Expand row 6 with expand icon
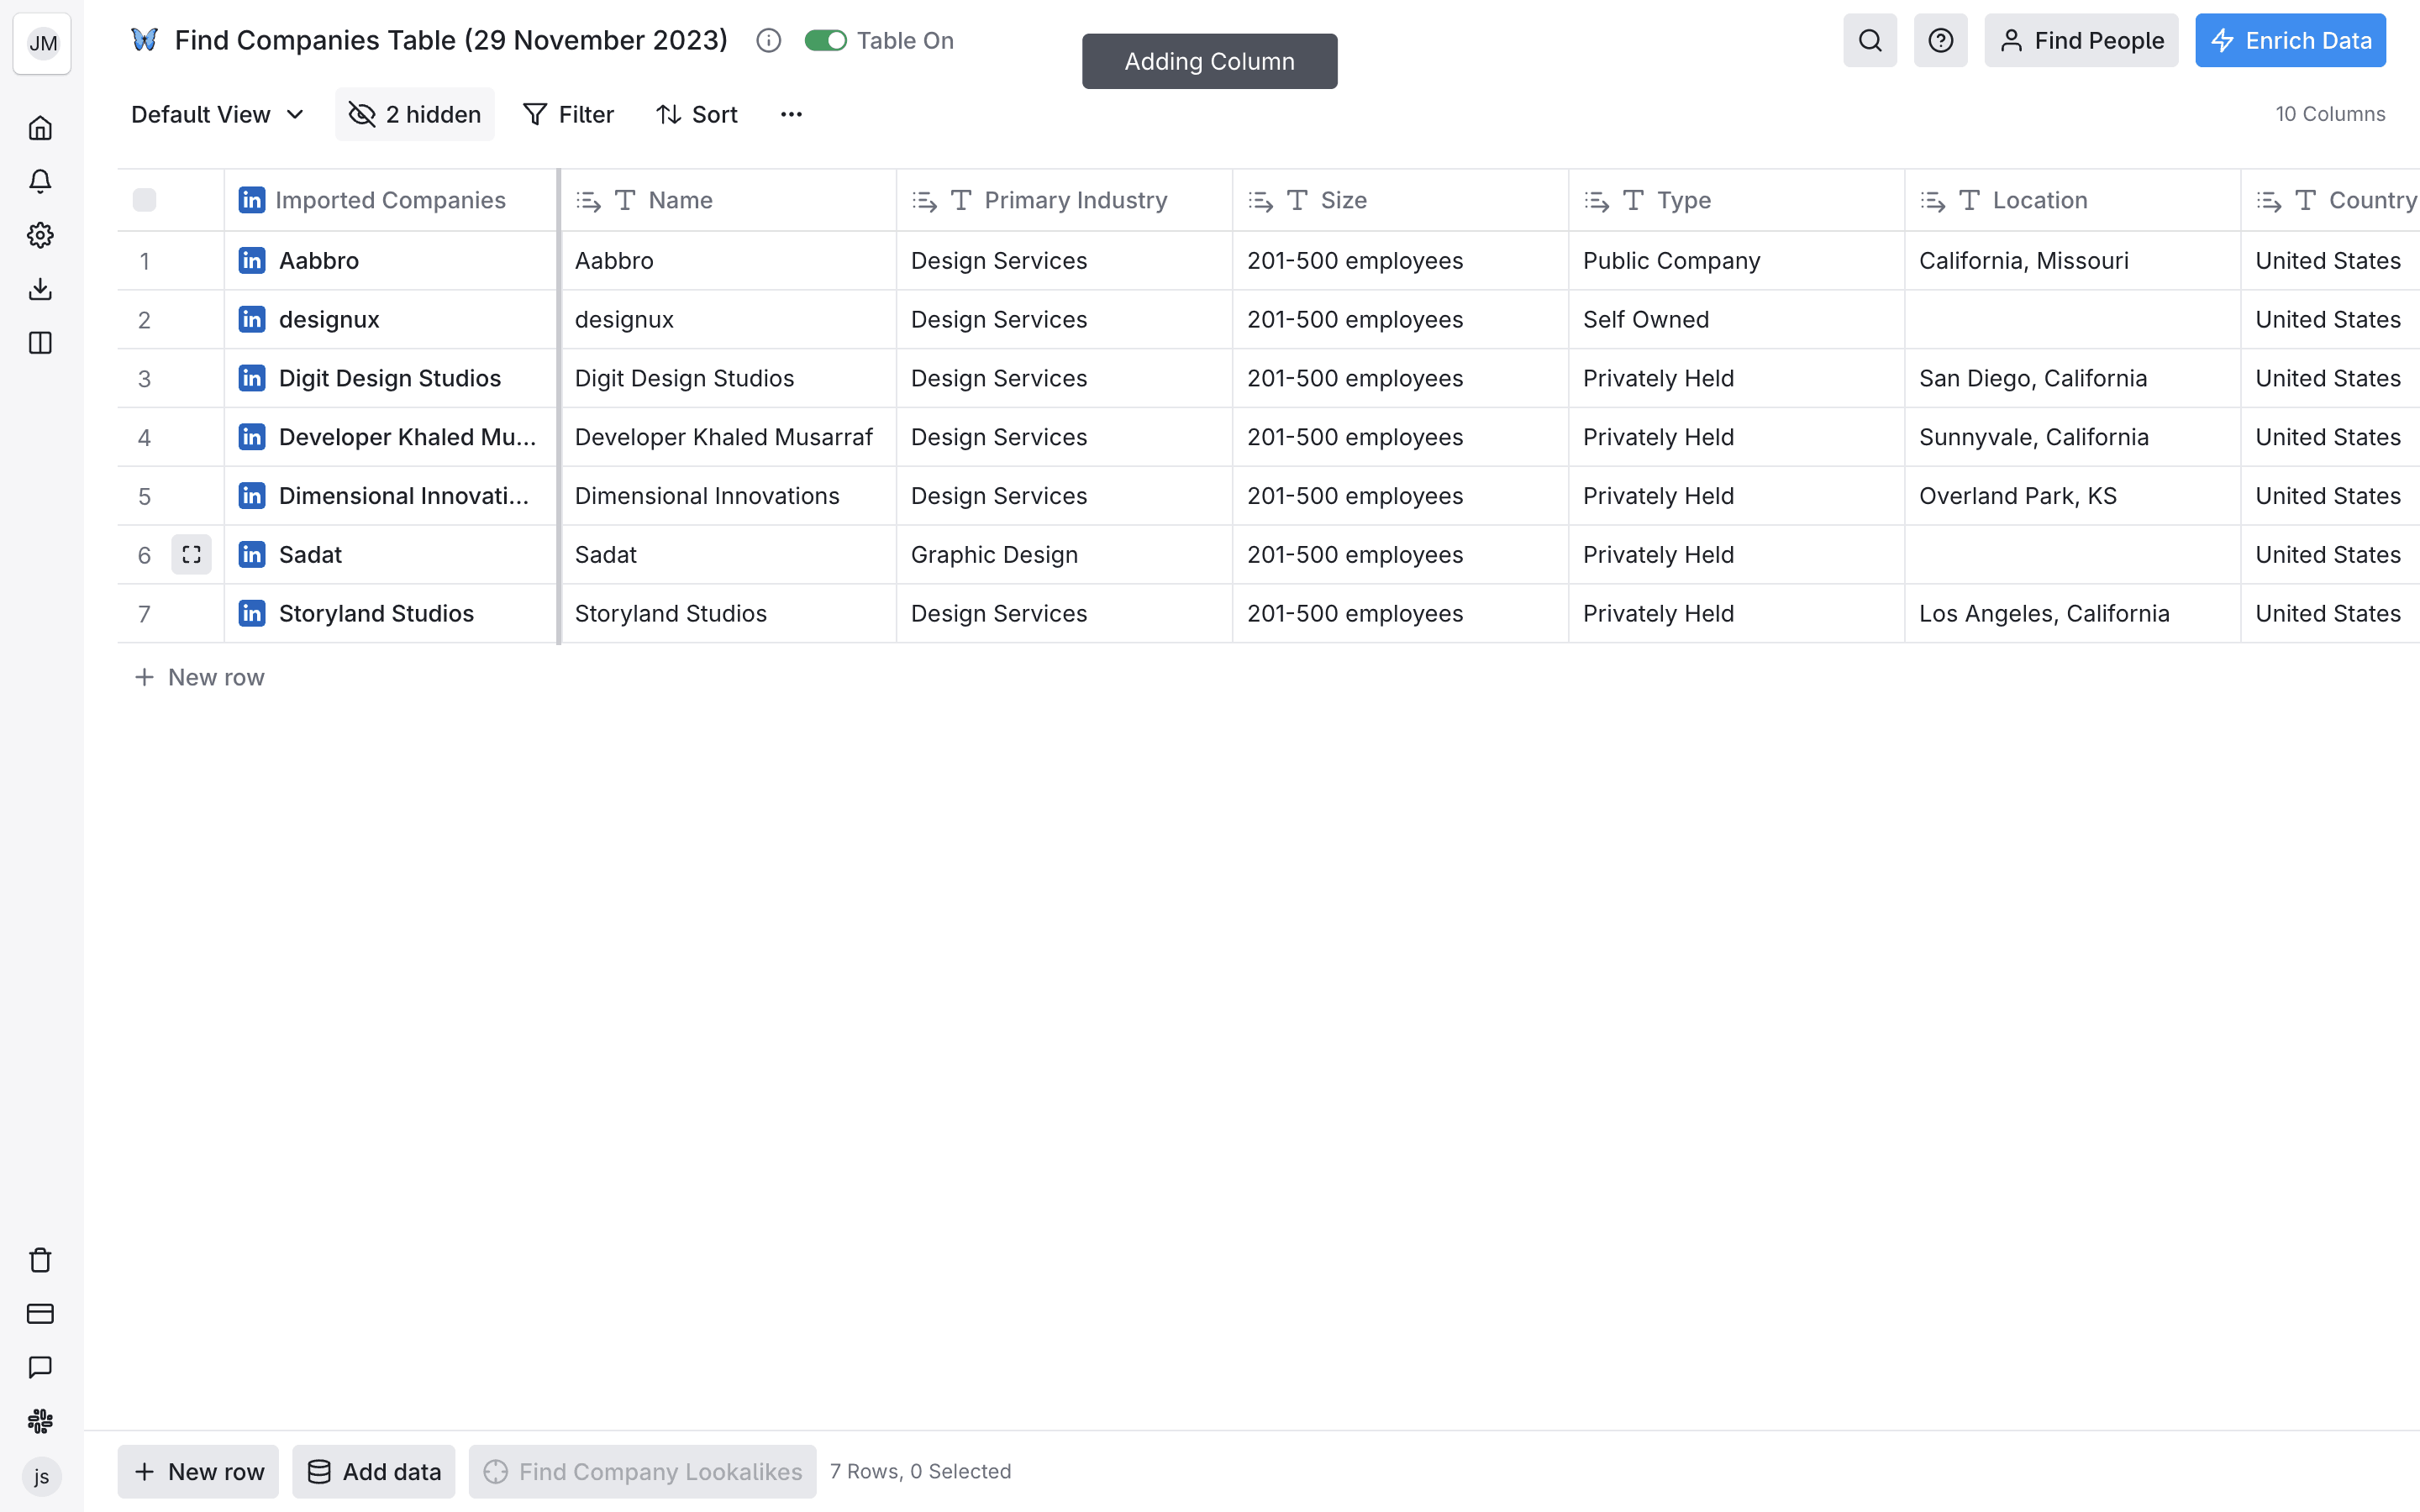The height and width of the screenshot is (1512, 2420). 191,555
